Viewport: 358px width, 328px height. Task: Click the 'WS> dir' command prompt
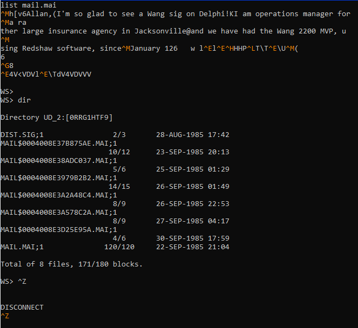16,100
